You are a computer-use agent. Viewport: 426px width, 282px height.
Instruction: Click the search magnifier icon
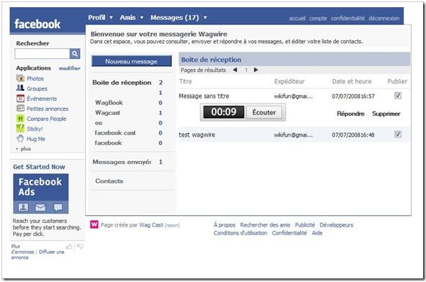(x=75, y=54)
